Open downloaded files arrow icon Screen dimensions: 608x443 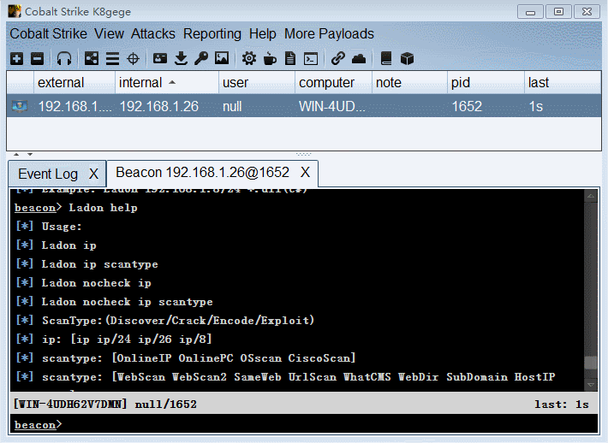tap(181, 59)
